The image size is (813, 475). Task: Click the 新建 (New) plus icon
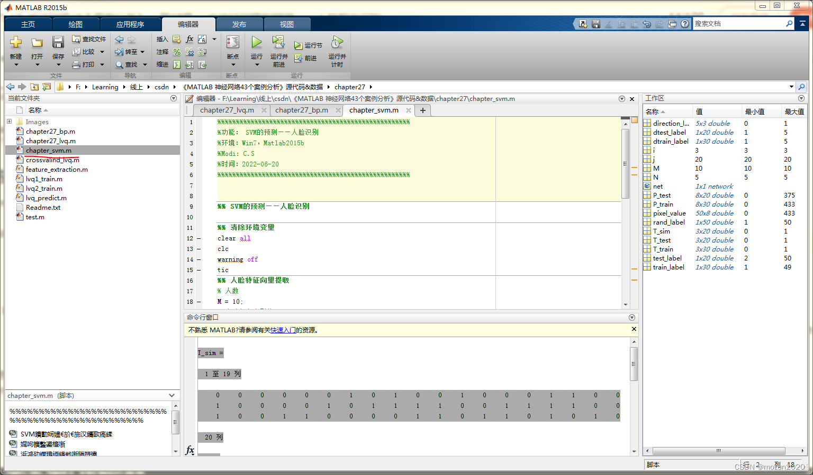pyautogui.click(x=16, y=42)
